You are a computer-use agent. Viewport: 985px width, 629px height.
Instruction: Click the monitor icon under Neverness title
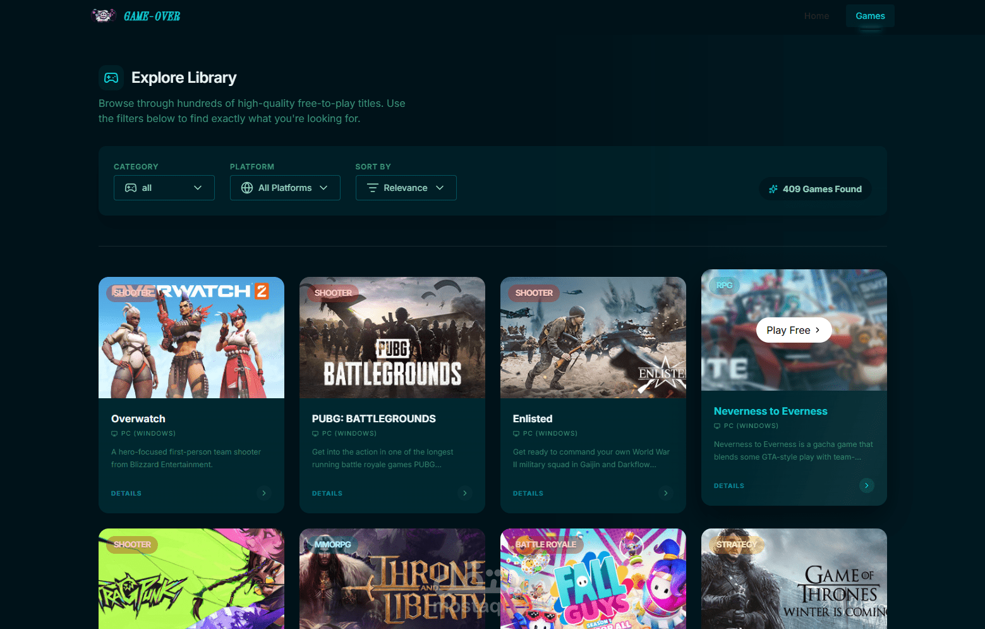point(717,426)
